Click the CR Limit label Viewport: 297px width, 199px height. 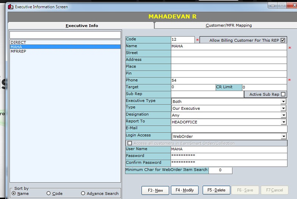pos(224,87)
